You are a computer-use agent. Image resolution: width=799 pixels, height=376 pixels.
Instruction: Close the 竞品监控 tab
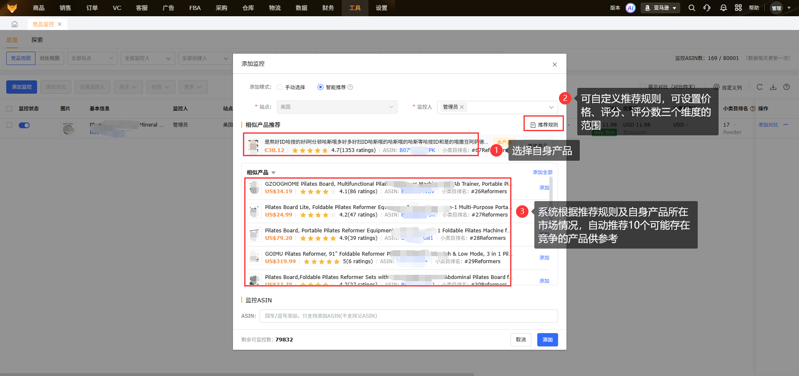(x=60, y=24)
